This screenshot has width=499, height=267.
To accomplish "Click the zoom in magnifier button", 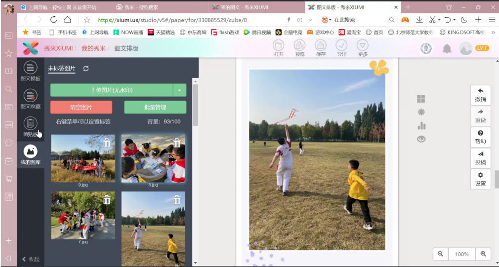I will (483, 254).
